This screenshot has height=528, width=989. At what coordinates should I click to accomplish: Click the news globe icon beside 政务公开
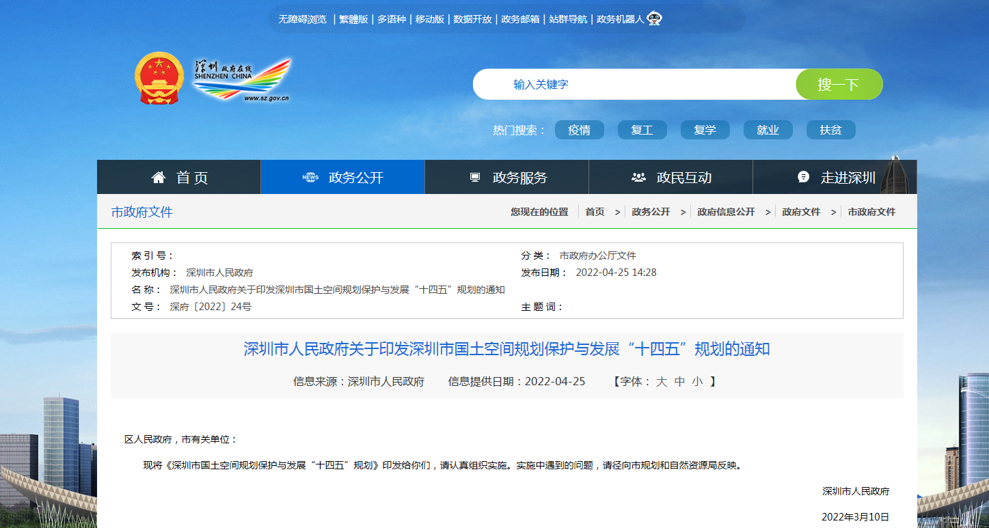[310, 178]
